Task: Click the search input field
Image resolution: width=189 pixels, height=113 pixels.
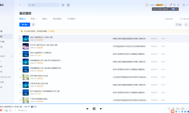Action: [x=44, y=5]
